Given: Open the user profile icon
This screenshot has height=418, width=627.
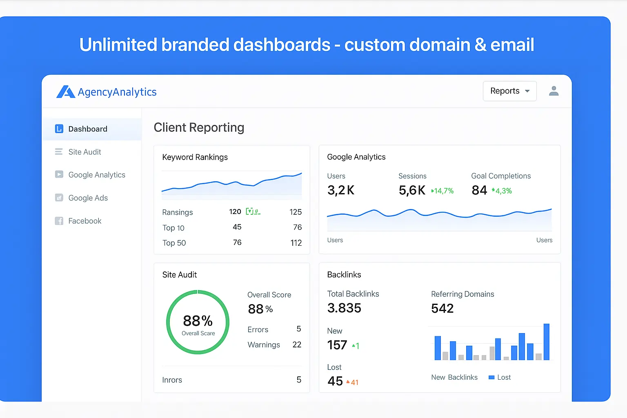Looking at the screenshot, I should click(x=554, y=91).
